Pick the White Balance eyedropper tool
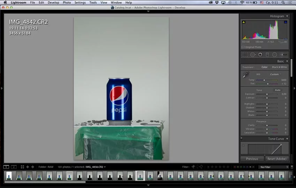Screen dimensions: 296x188 [246, 75]
